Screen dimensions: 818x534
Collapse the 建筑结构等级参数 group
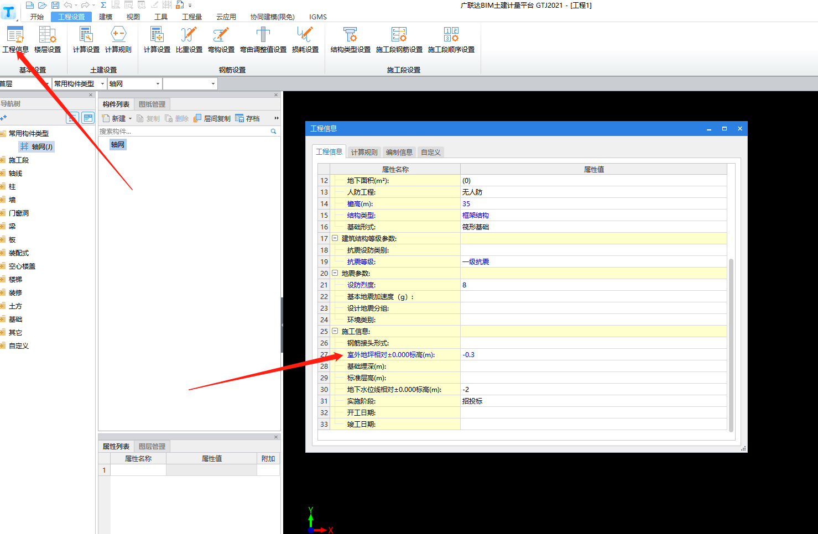(x=335, y=238)
